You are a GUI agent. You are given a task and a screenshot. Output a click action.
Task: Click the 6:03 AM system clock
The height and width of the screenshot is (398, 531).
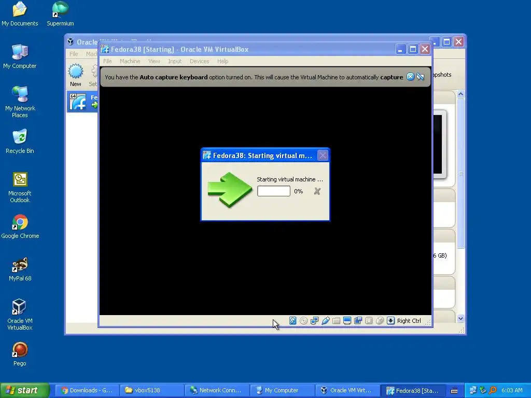coord(512,390)
